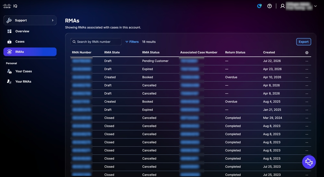Select RMAs in the sidebar
The width and height of the screenshot is (324, 177).
pyautogui.click(x=30, y=52)
